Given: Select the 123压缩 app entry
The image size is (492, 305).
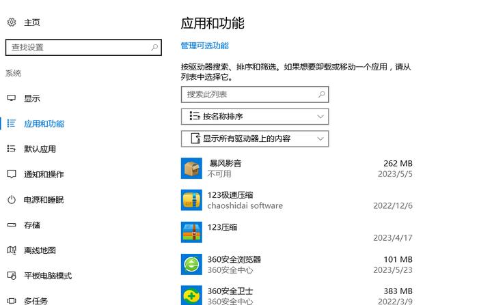Looking at the screenshot, I should (297, 232).
